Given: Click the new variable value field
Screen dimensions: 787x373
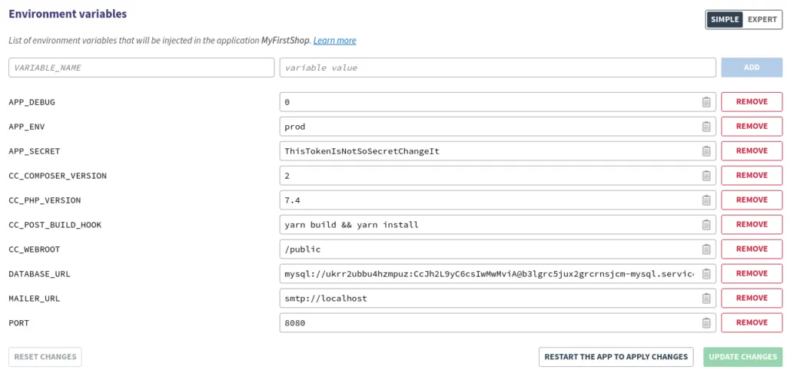Looking at the screenshot, I should tap(498, 68).
